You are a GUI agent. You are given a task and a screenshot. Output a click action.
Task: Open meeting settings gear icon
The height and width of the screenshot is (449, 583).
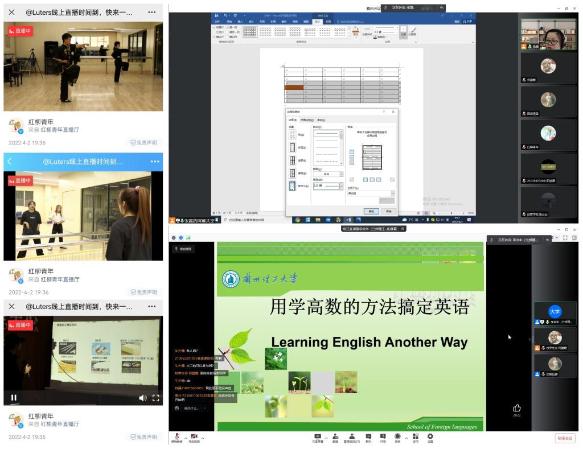click(x=430, y=437)
